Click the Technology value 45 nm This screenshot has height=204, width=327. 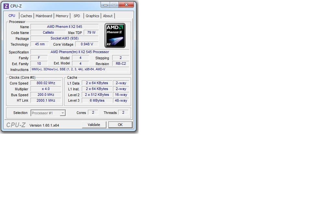tap(40, 44)
